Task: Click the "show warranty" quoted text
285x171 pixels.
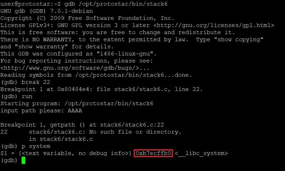Action: click(41, 47)
